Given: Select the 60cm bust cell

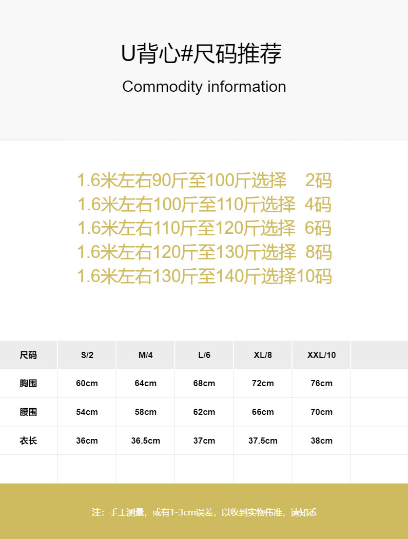Looking at the screenshot, I should [x=87, y=384].
